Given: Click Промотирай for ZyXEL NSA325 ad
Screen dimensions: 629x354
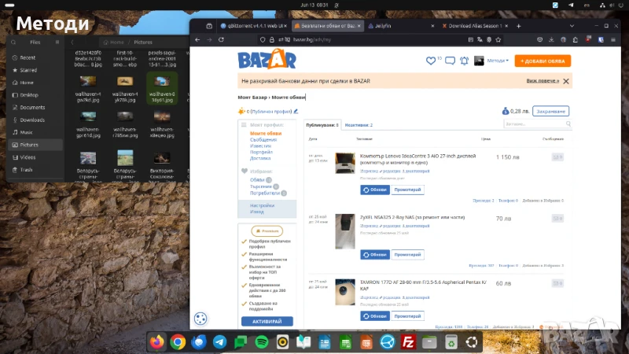Looking at the screenshot, I should pos(407,254).
